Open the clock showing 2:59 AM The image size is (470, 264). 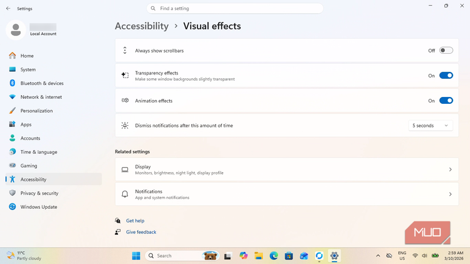(x=454, y=256)
